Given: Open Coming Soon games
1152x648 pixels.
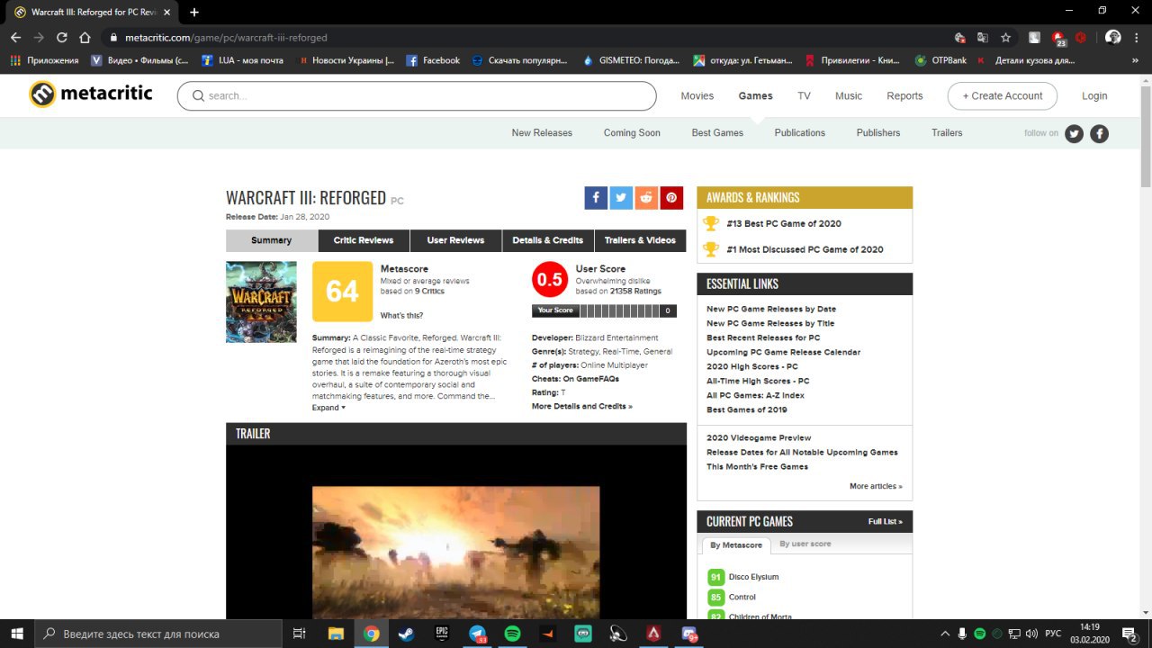Looking at the screenshot, I should (x=632, y=132).
